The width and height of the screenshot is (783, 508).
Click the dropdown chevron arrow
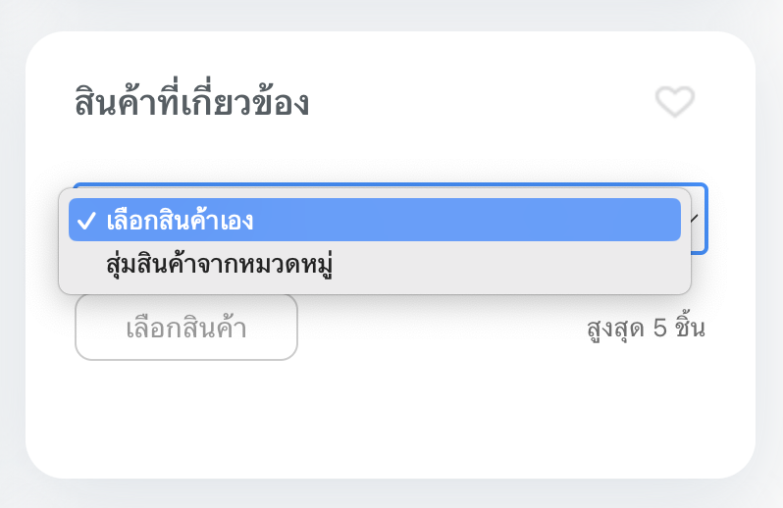(697, 219)
